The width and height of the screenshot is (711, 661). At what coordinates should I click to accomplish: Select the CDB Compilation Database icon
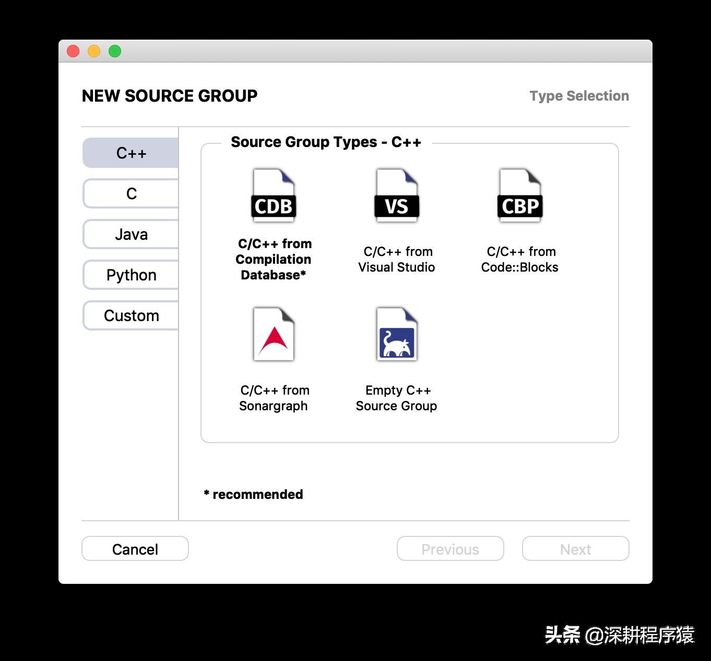(274, 195)
